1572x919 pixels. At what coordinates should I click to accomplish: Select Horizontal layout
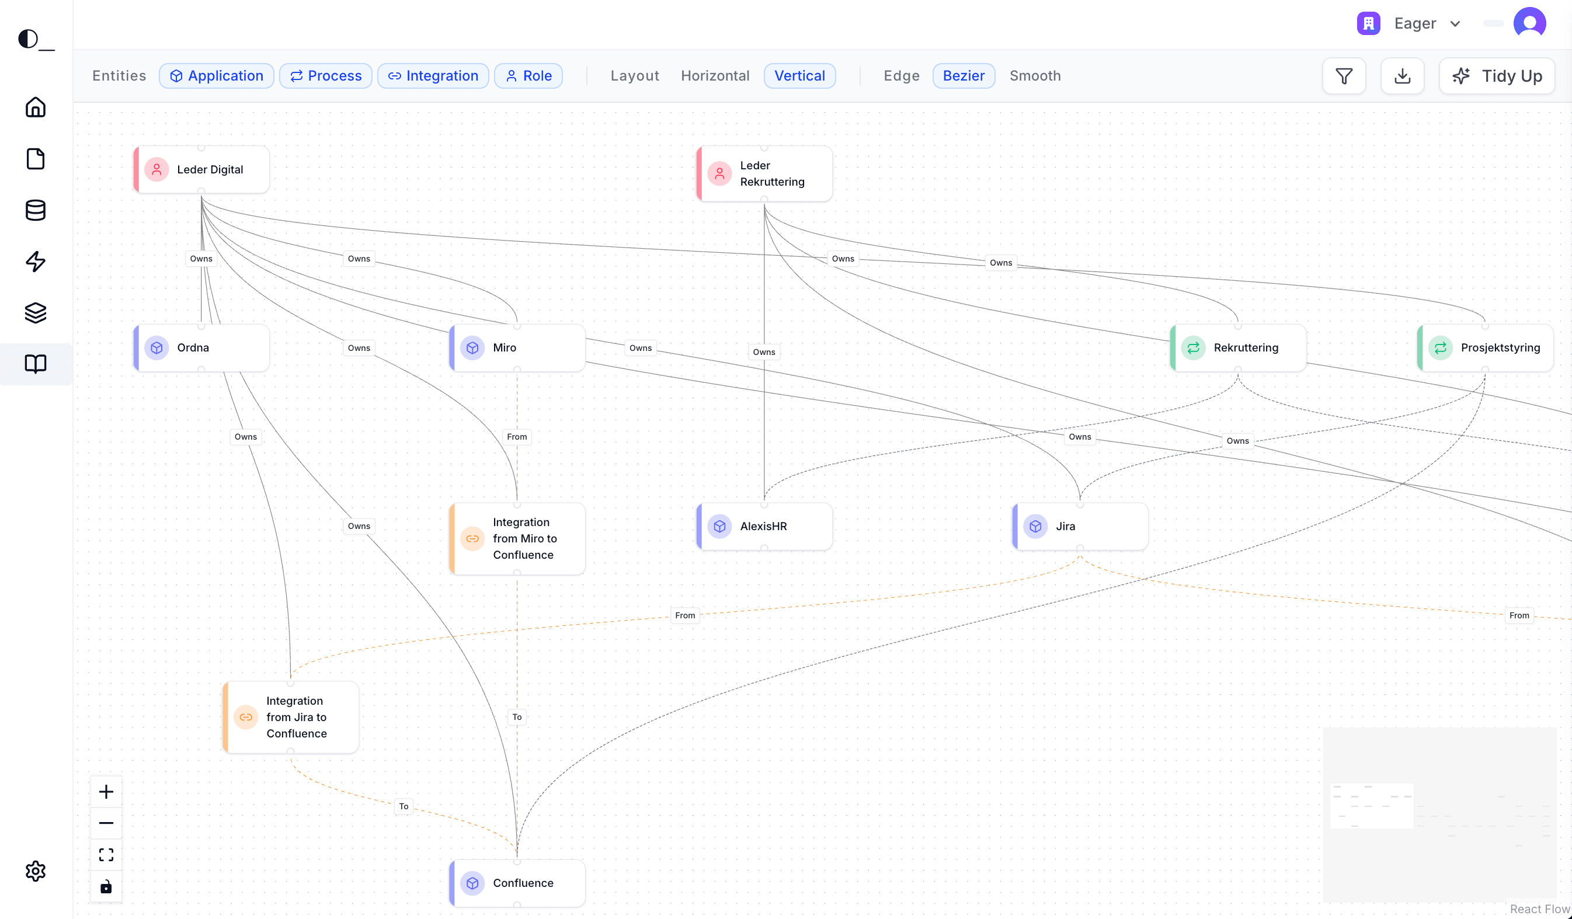(x=715, y=76)
